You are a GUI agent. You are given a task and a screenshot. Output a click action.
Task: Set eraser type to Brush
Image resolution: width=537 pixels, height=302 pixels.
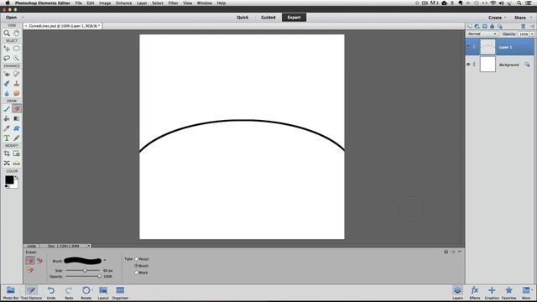point(136,266)
